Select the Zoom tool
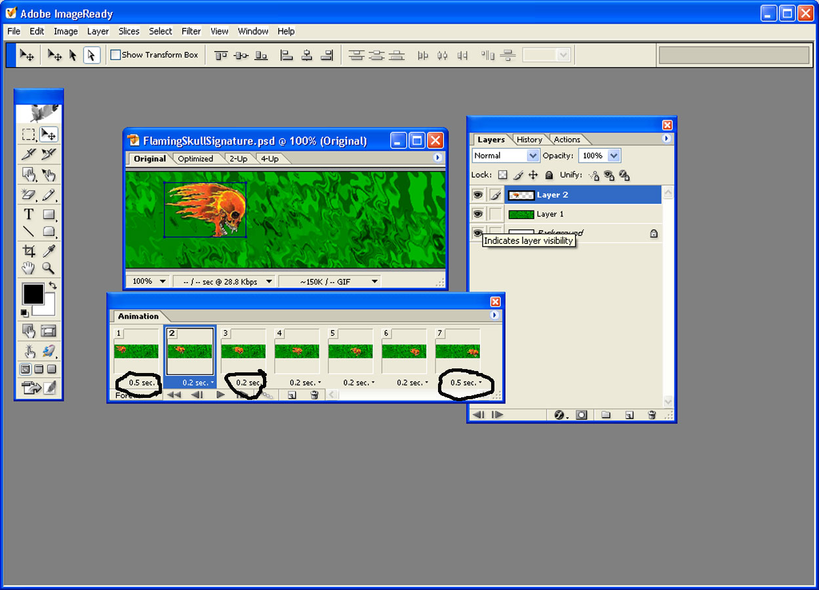Screen dimensions: 819x590 [x=49, y=267]
